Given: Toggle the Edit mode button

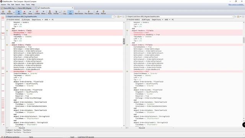Looking at the screenshot, I should point(70,12).
